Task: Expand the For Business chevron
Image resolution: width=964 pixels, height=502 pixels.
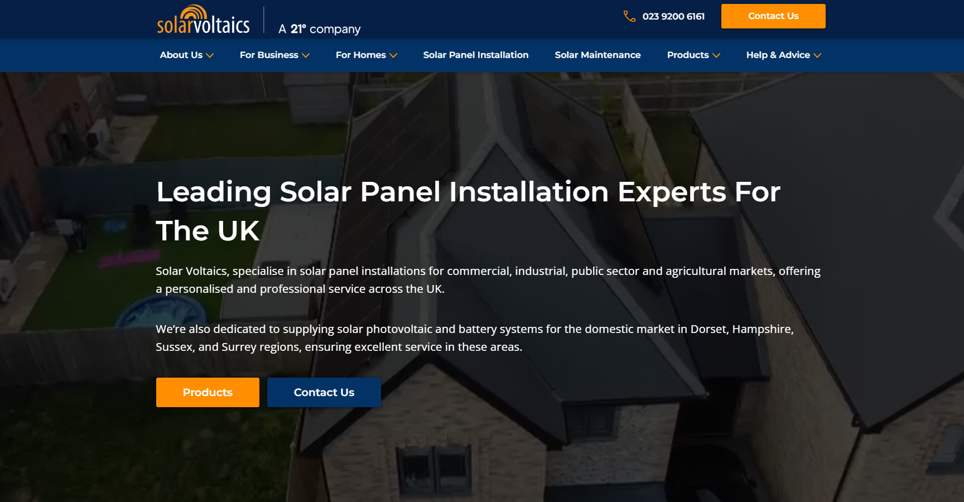Action: coord(306,55)
